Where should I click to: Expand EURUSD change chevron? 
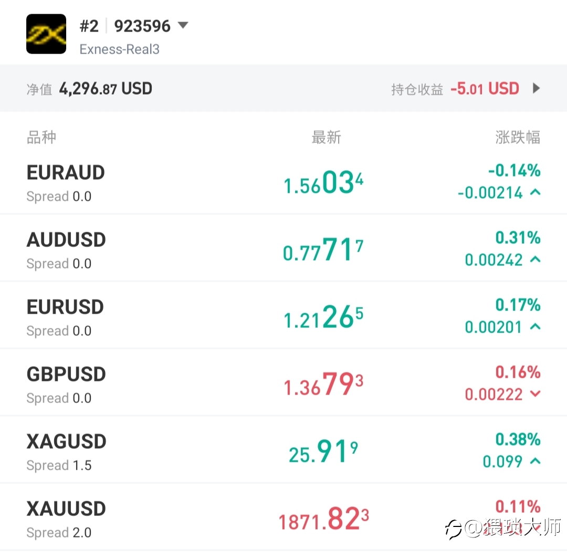535,327
